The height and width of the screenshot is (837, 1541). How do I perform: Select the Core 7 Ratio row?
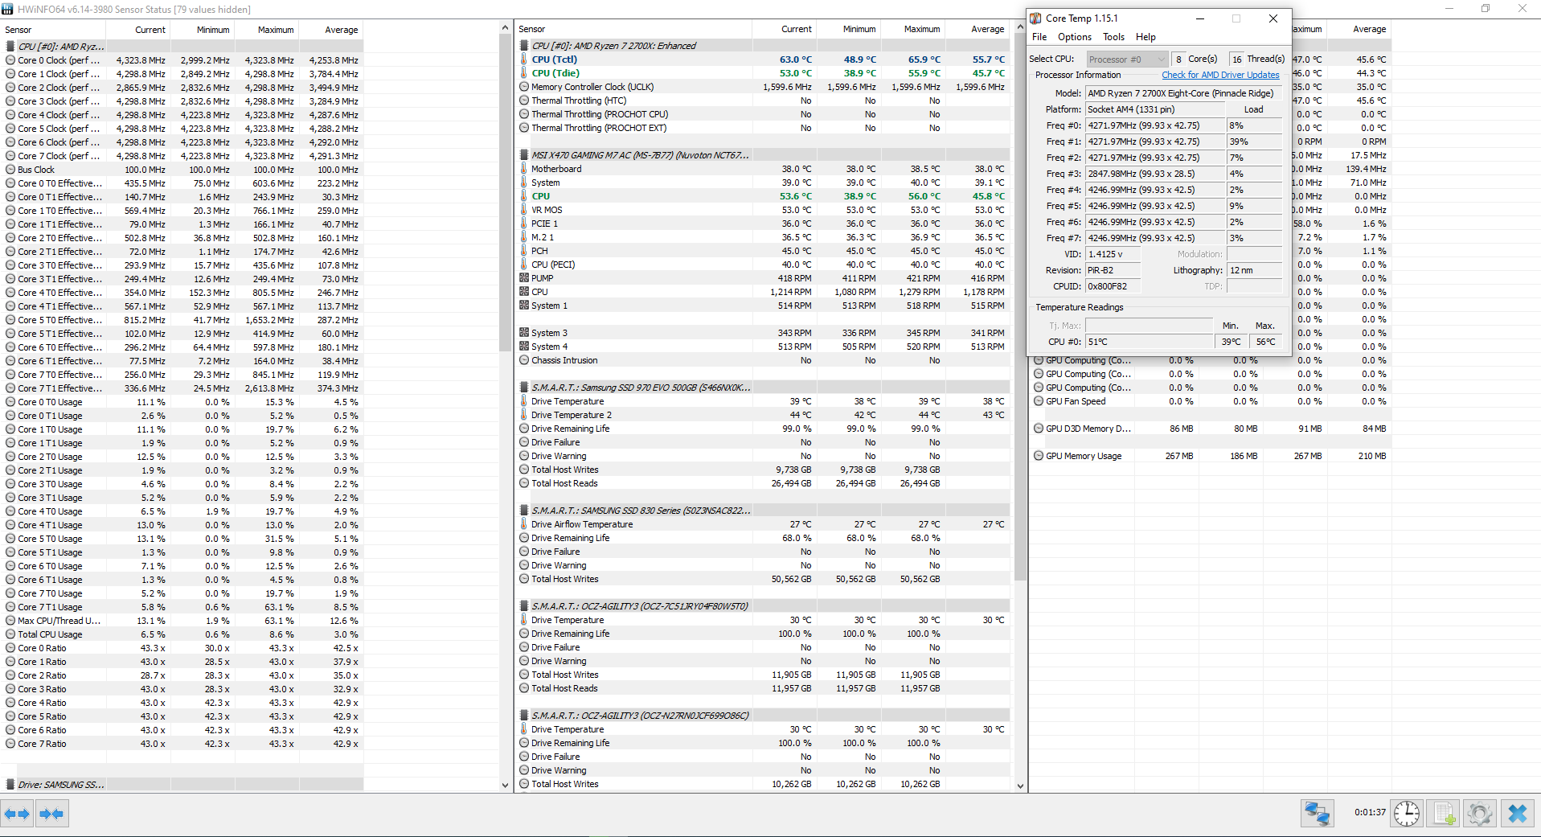pyautogui.click(x=182, y=744)
